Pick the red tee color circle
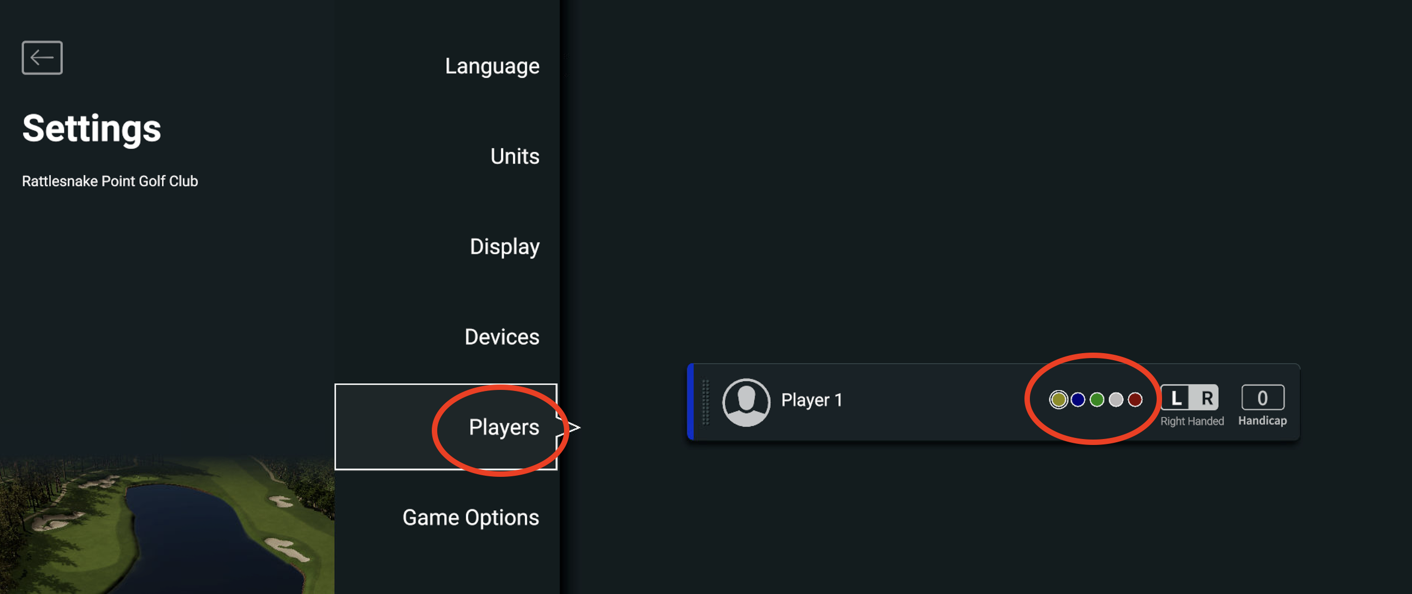This screenshot has width=1412, height=594. 1135,400
